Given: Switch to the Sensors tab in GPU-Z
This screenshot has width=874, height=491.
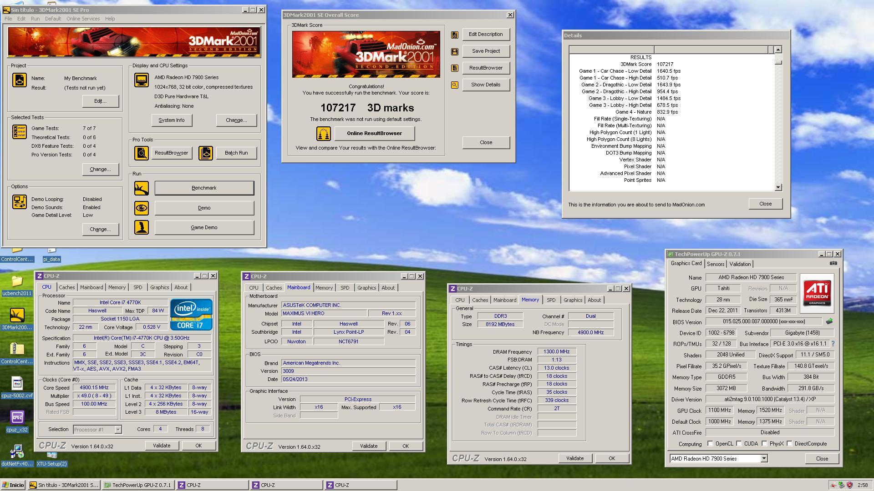Looking at the screenshot, I should [x=715, y=264].
